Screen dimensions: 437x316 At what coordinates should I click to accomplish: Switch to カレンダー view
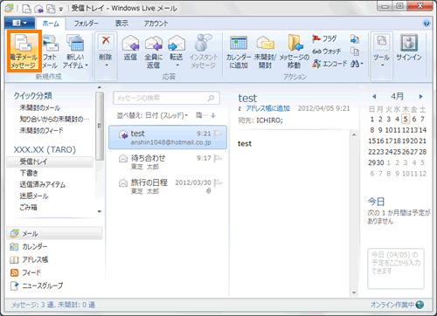pos(29,247)
